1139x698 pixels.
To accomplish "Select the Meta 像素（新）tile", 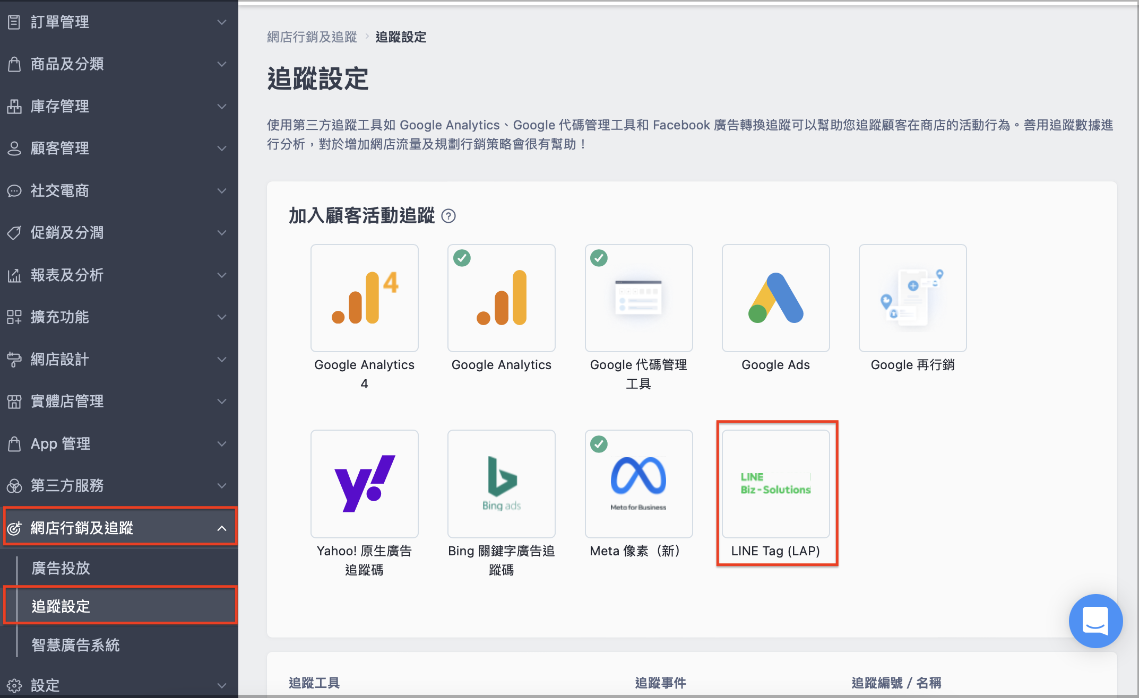I will (639, 484).
